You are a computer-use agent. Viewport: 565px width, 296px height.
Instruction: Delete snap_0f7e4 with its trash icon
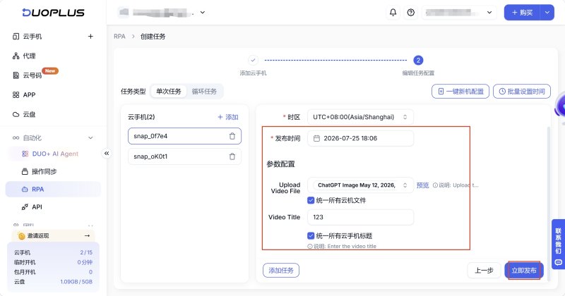click(x=232, y=136)
